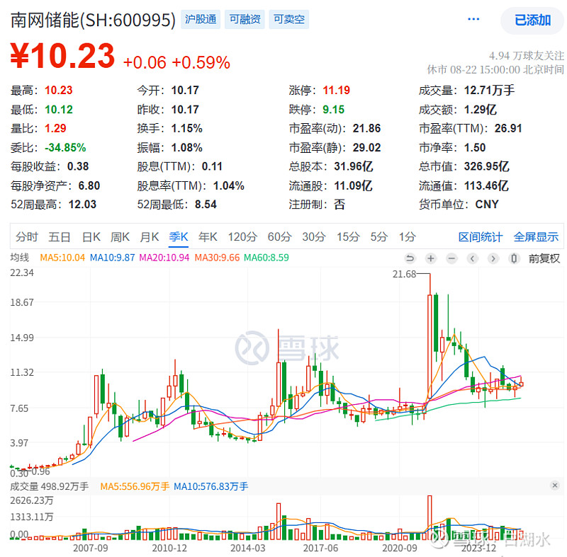Show the 年K chart tab

[208, 237]
